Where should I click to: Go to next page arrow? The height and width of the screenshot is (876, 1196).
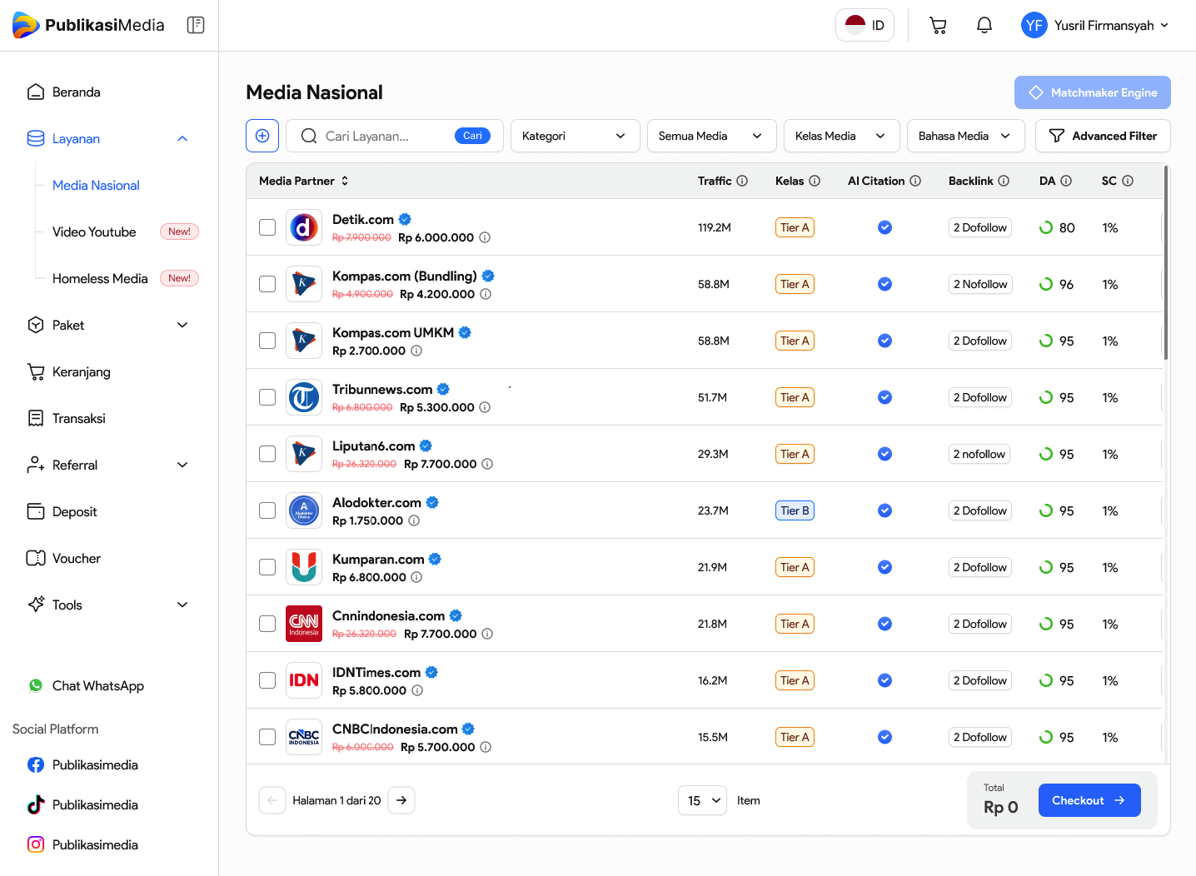tap(401, 800)
